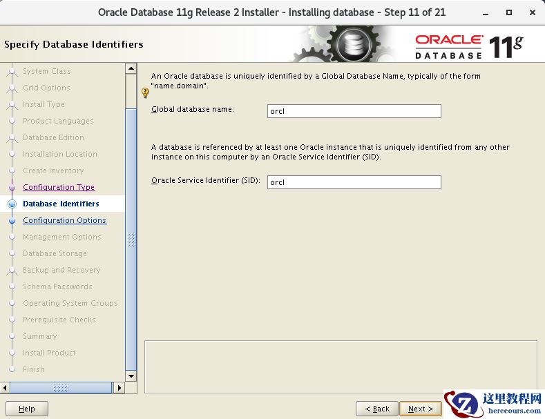Click the yellow hint lightbulb icon
545x419 pixels.
(x=145, y=92)
